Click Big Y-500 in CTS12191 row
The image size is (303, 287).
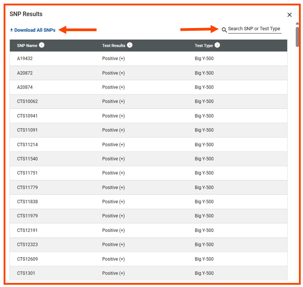pyautogui.click(x=204, y=230)
